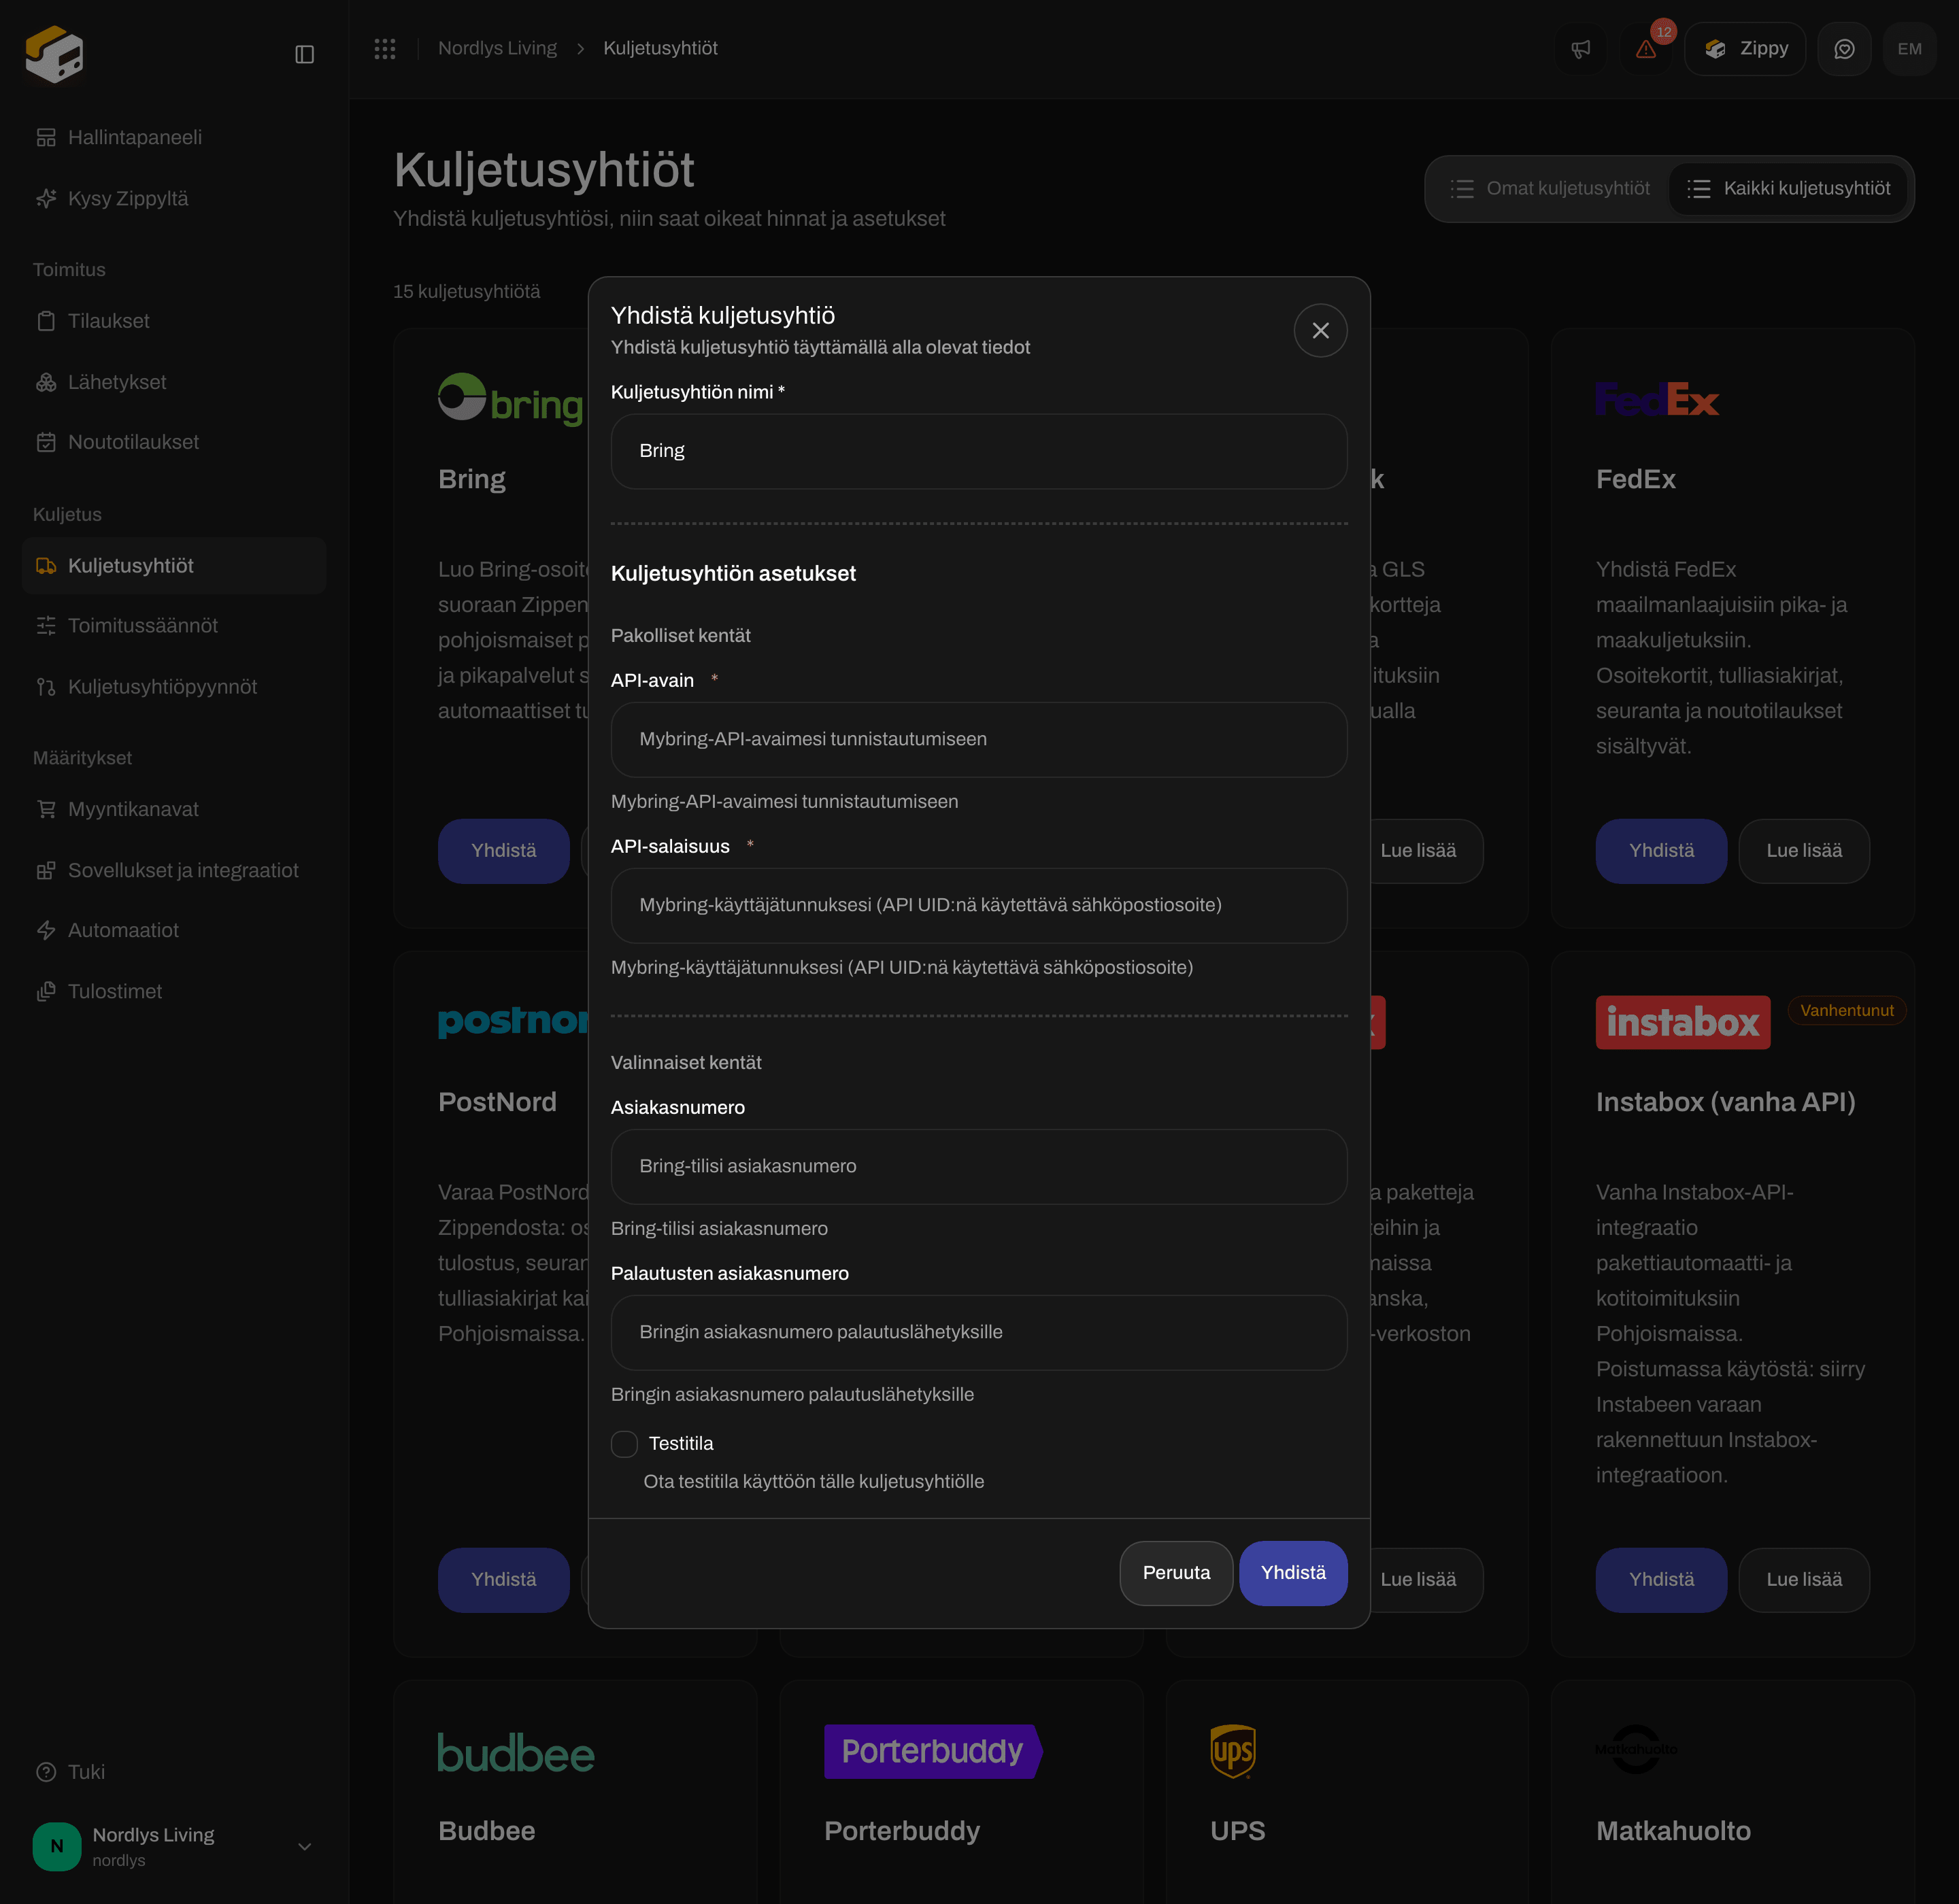Expand the Nordlys Living account chevron

[x=305, y=1846]
